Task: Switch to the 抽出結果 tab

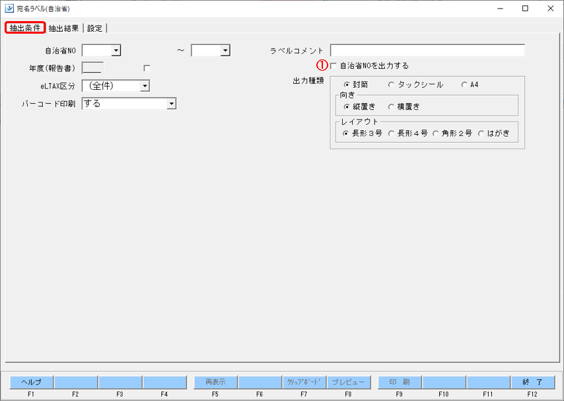Action: point(63,28)
